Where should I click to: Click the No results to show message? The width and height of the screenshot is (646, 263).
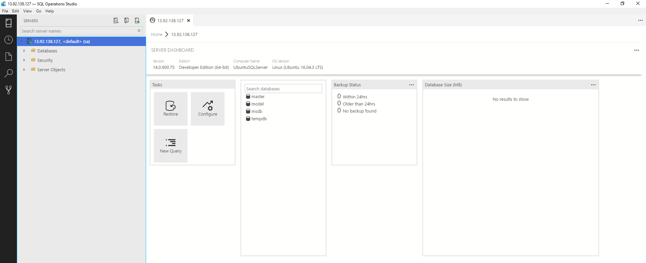[x=510, y=99]
